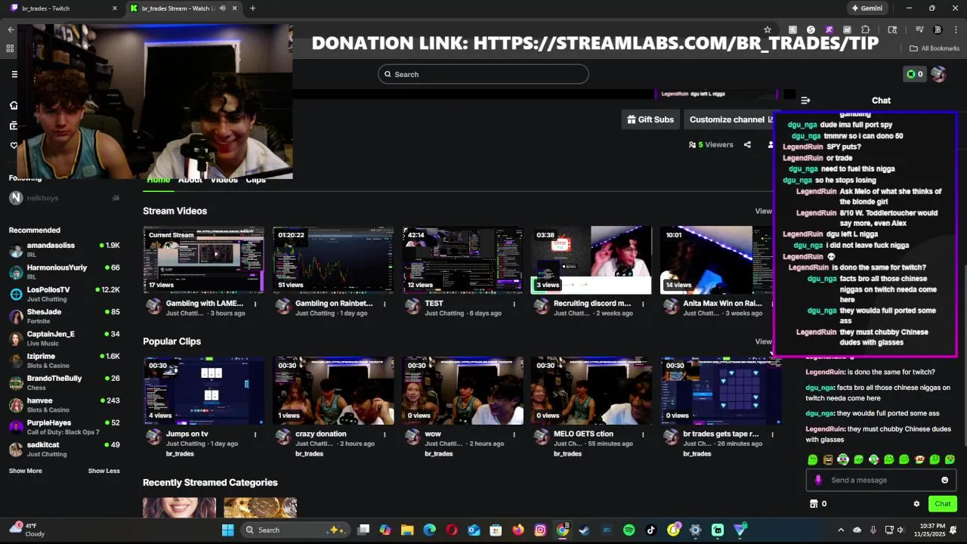Screen dimensions: 967x544
Task: Open the Current Stream video thumbnail
Action: click(x=204, y=259)
